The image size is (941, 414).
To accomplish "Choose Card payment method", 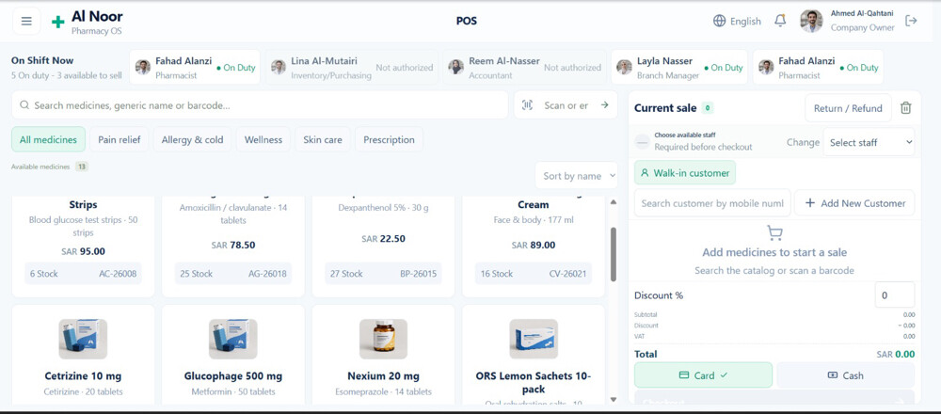I will coord(703,375).
